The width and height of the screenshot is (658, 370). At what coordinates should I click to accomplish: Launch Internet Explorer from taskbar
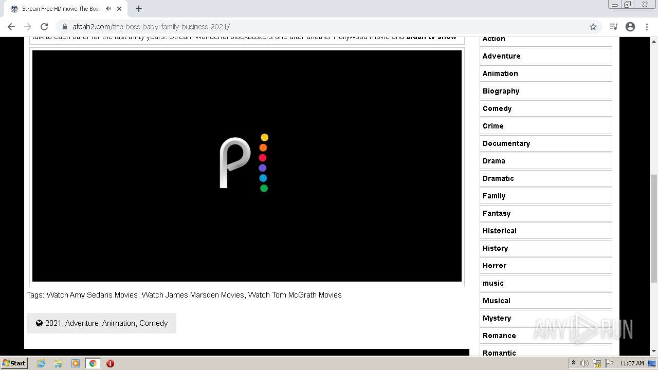coord(41,363)
